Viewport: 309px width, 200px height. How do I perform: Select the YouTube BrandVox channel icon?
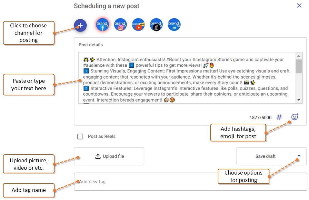138,25
